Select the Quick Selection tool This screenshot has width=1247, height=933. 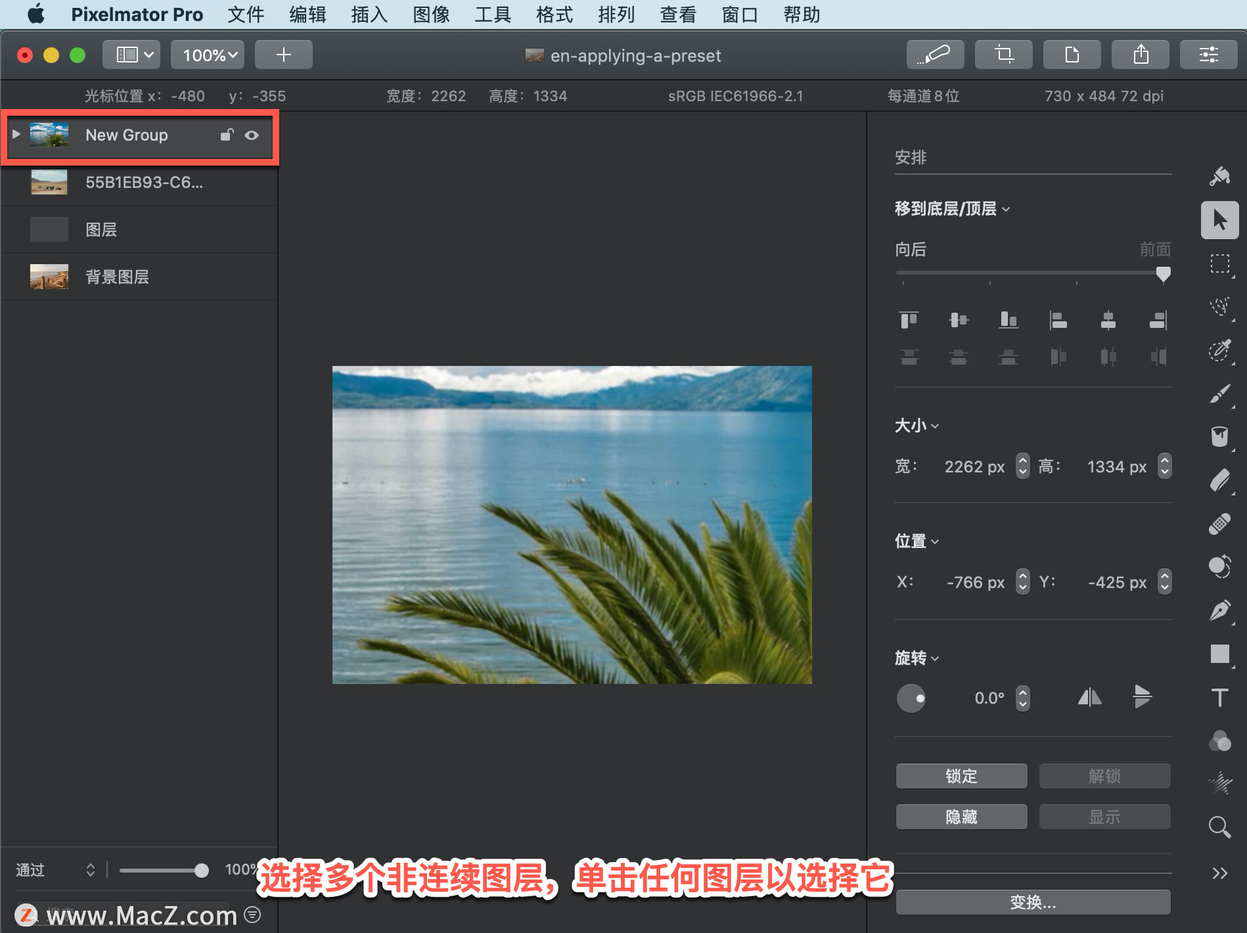click(x=1219, y=350)
